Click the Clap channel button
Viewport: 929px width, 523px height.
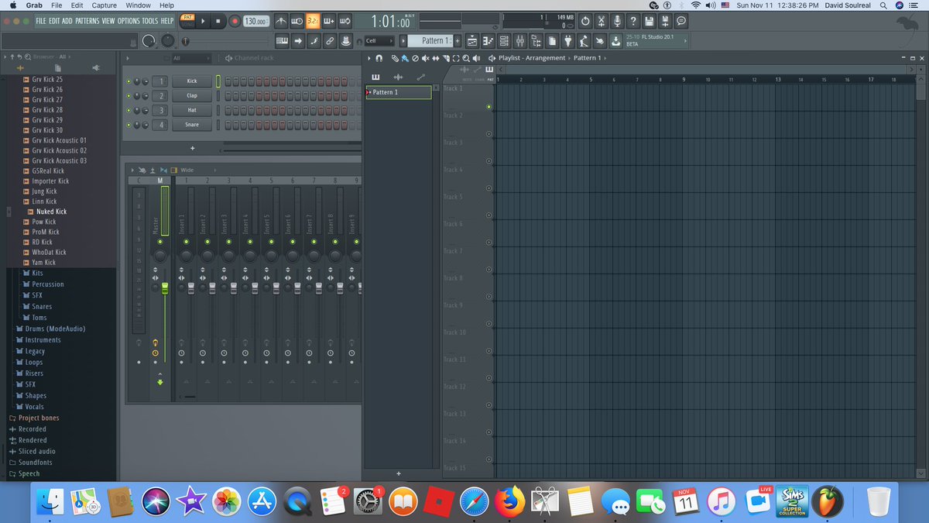[192, 95]
